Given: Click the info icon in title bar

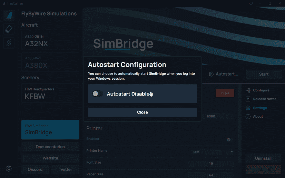Looking at the screenshot, I should pyautogui.click(x=251, y=3).
